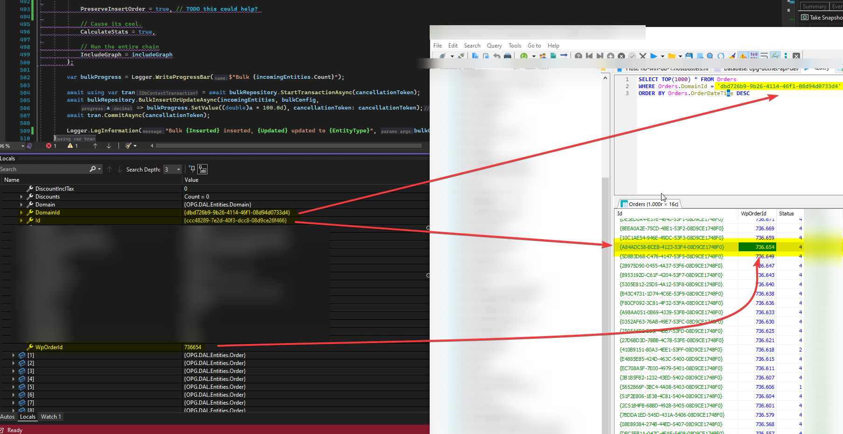Click the export CSV icon in HeidiSQL
The width and height of the screenshot is (843, 434).
click(553, 56)
